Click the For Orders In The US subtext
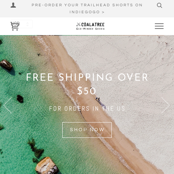Viewport: 174px width, 174px height. click(87, 109)
